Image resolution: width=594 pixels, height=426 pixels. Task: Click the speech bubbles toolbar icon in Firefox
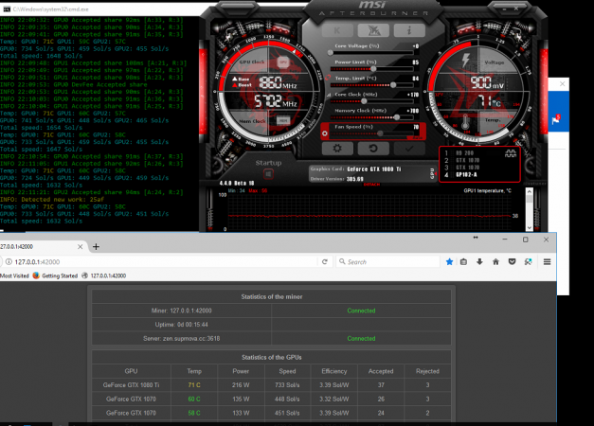tap(528, 261)
